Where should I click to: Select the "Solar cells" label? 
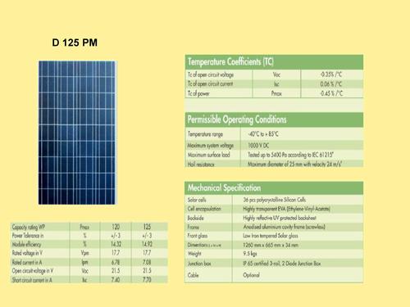[x=197, y=200]
